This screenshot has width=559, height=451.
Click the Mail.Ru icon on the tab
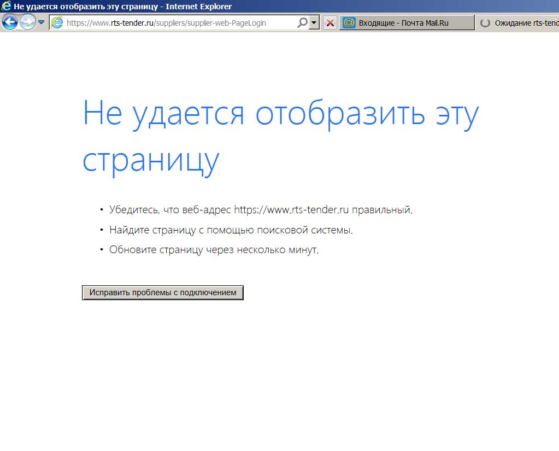click(349, 23)
